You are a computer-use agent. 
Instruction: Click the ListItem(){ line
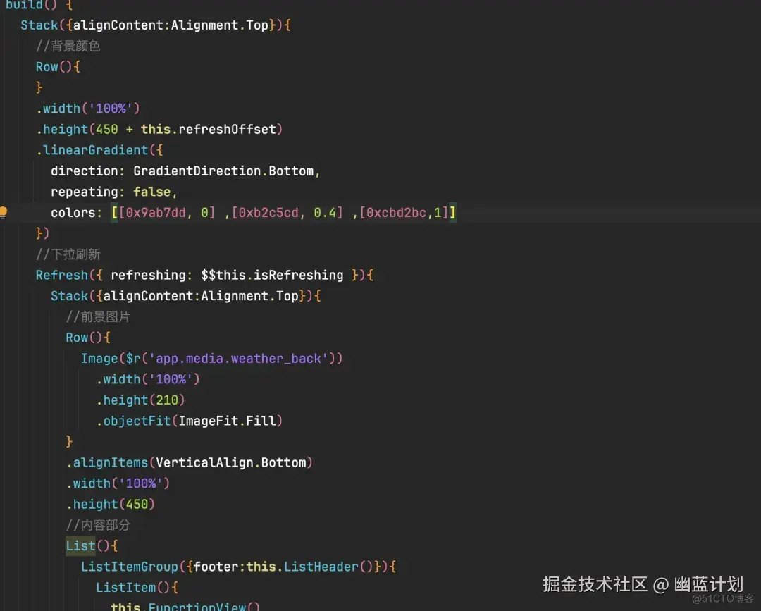tap(137, 588)
